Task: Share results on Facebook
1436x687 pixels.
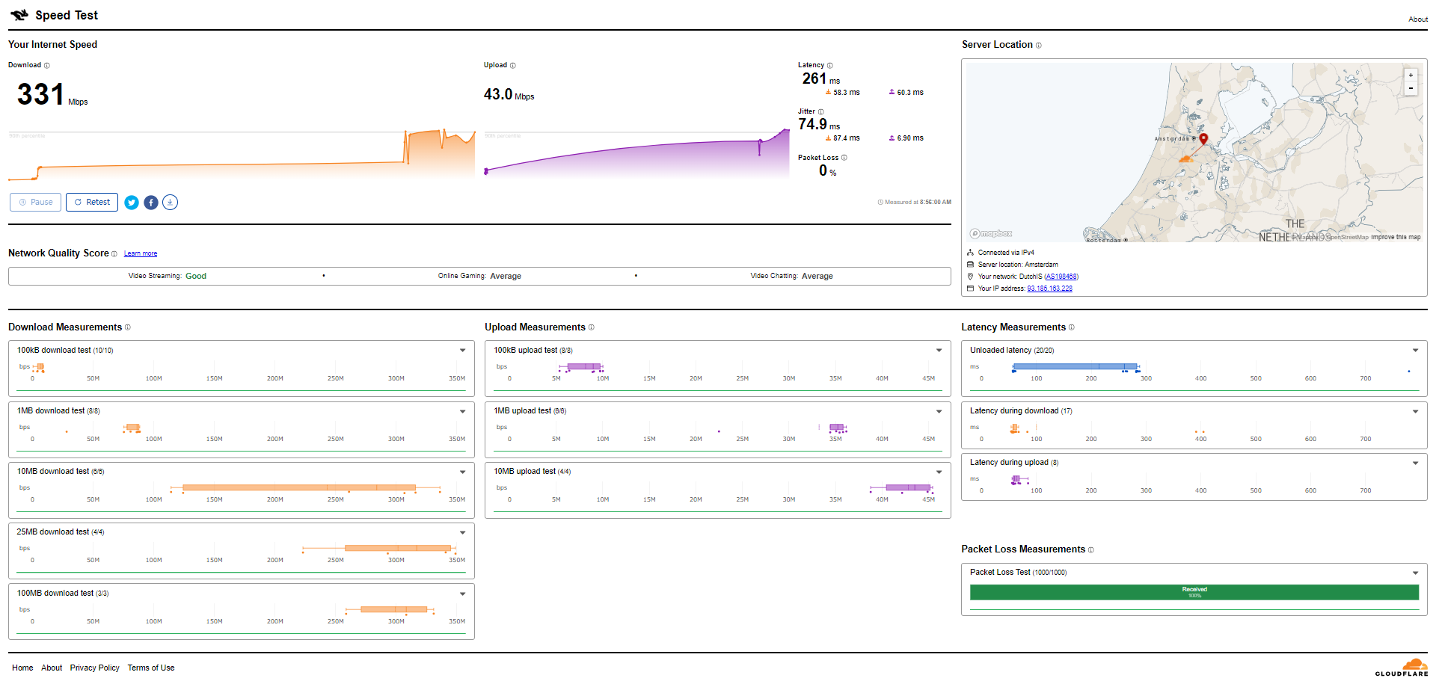Action: (x=151, y=203)
